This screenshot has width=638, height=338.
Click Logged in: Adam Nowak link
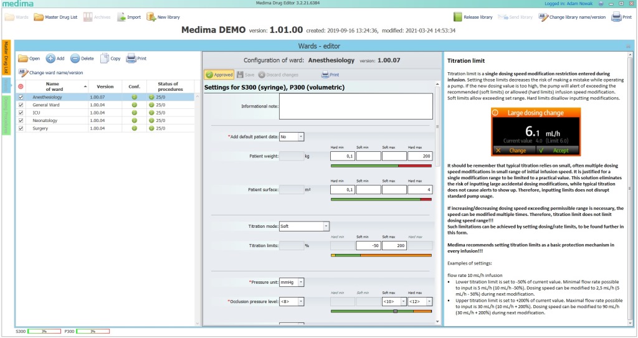pos(568,3)
